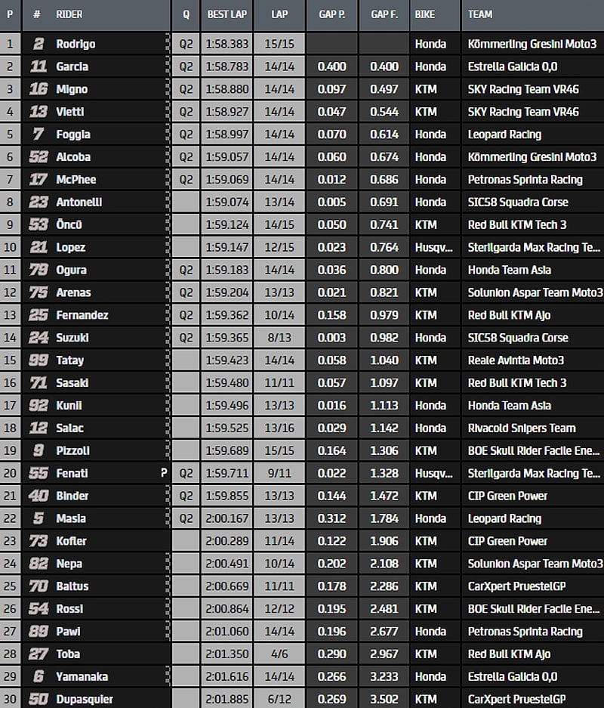This screenshot has height=708, width=604.
Task: Click the Leopard Racing team in Foggia's row
Action: click(504, 134)
